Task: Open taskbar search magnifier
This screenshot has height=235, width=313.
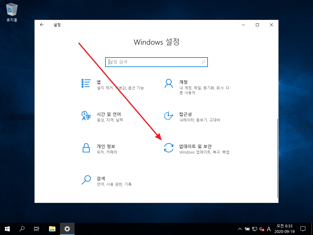Action: coord(22,229)
